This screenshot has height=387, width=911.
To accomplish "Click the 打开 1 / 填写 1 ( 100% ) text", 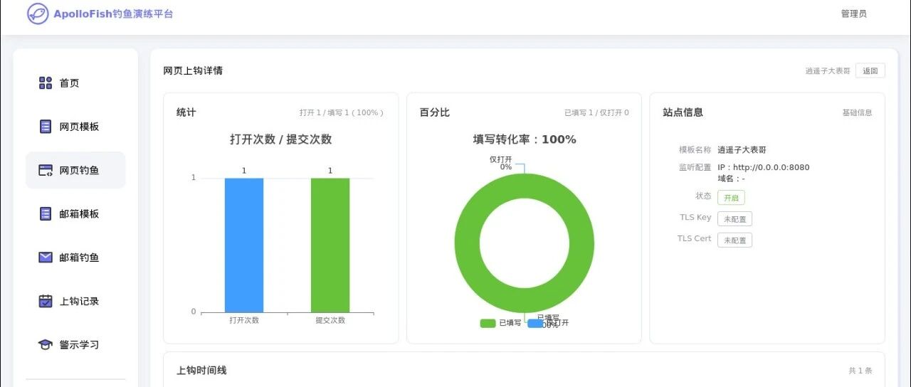I will coord(342,112).
